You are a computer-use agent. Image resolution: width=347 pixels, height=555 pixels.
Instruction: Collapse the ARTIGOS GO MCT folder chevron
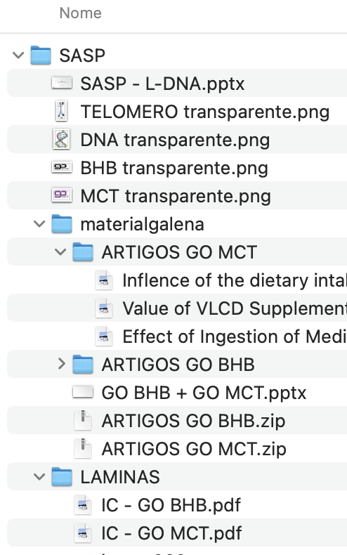(x=60, y=252)
